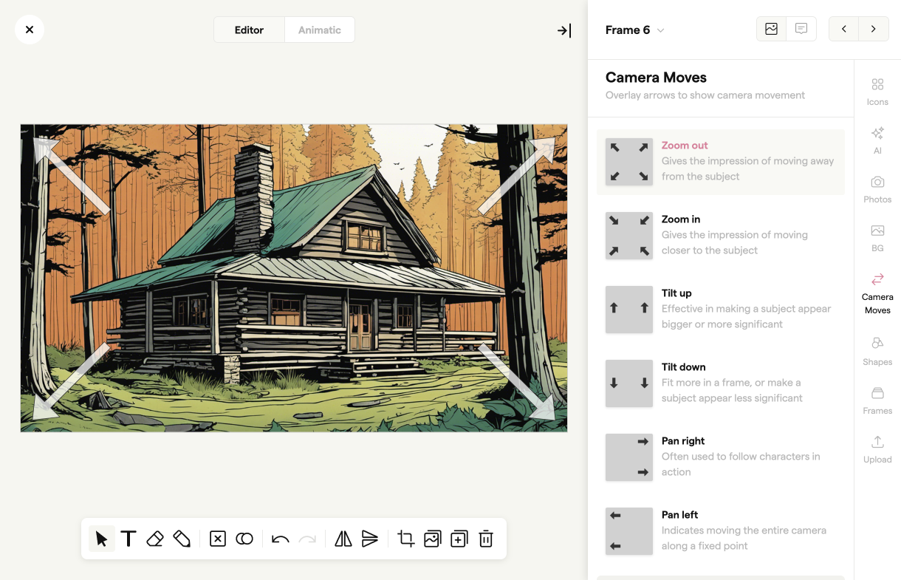The height and width of the screenshot is (580, 901).
Task: Select the Text tool in toolbar
Action: pyautogui.click(x=129, y=539)
